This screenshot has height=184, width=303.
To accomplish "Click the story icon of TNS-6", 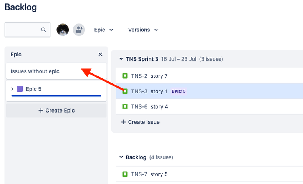I will click(125, 106).
